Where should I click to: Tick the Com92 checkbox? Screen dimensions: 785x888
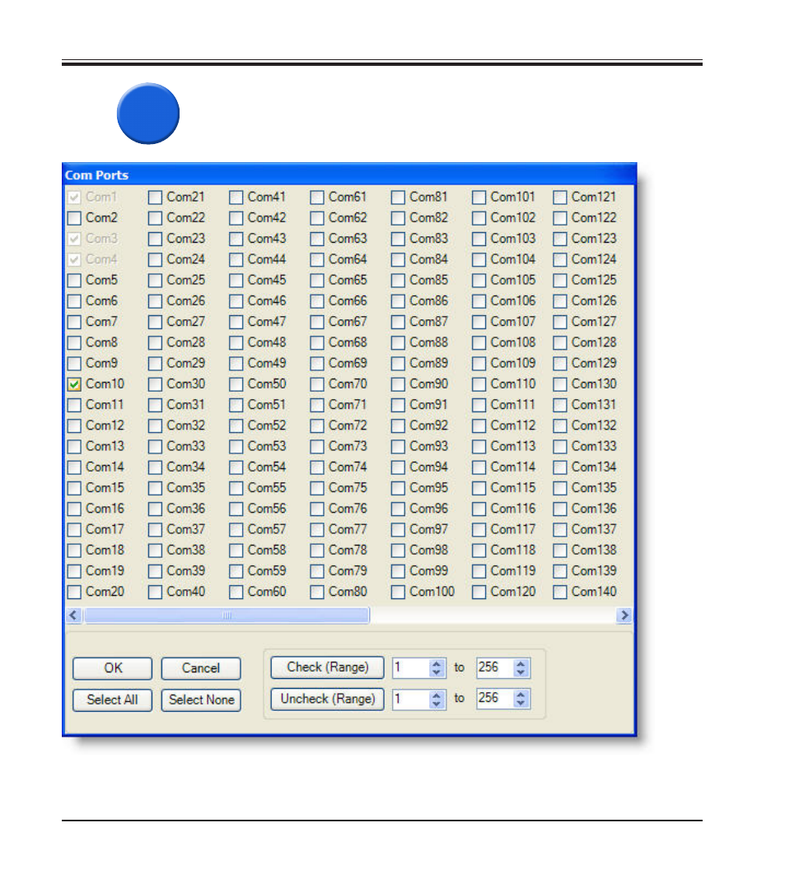399,425
